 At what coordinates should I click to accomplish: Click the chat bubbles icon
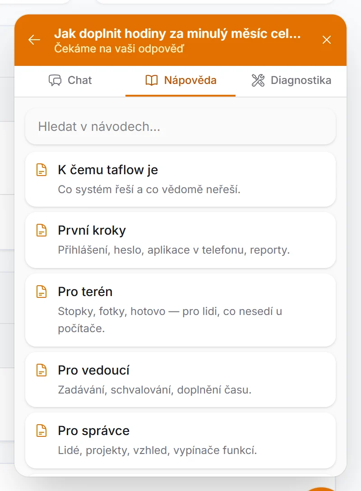point(55,80)
